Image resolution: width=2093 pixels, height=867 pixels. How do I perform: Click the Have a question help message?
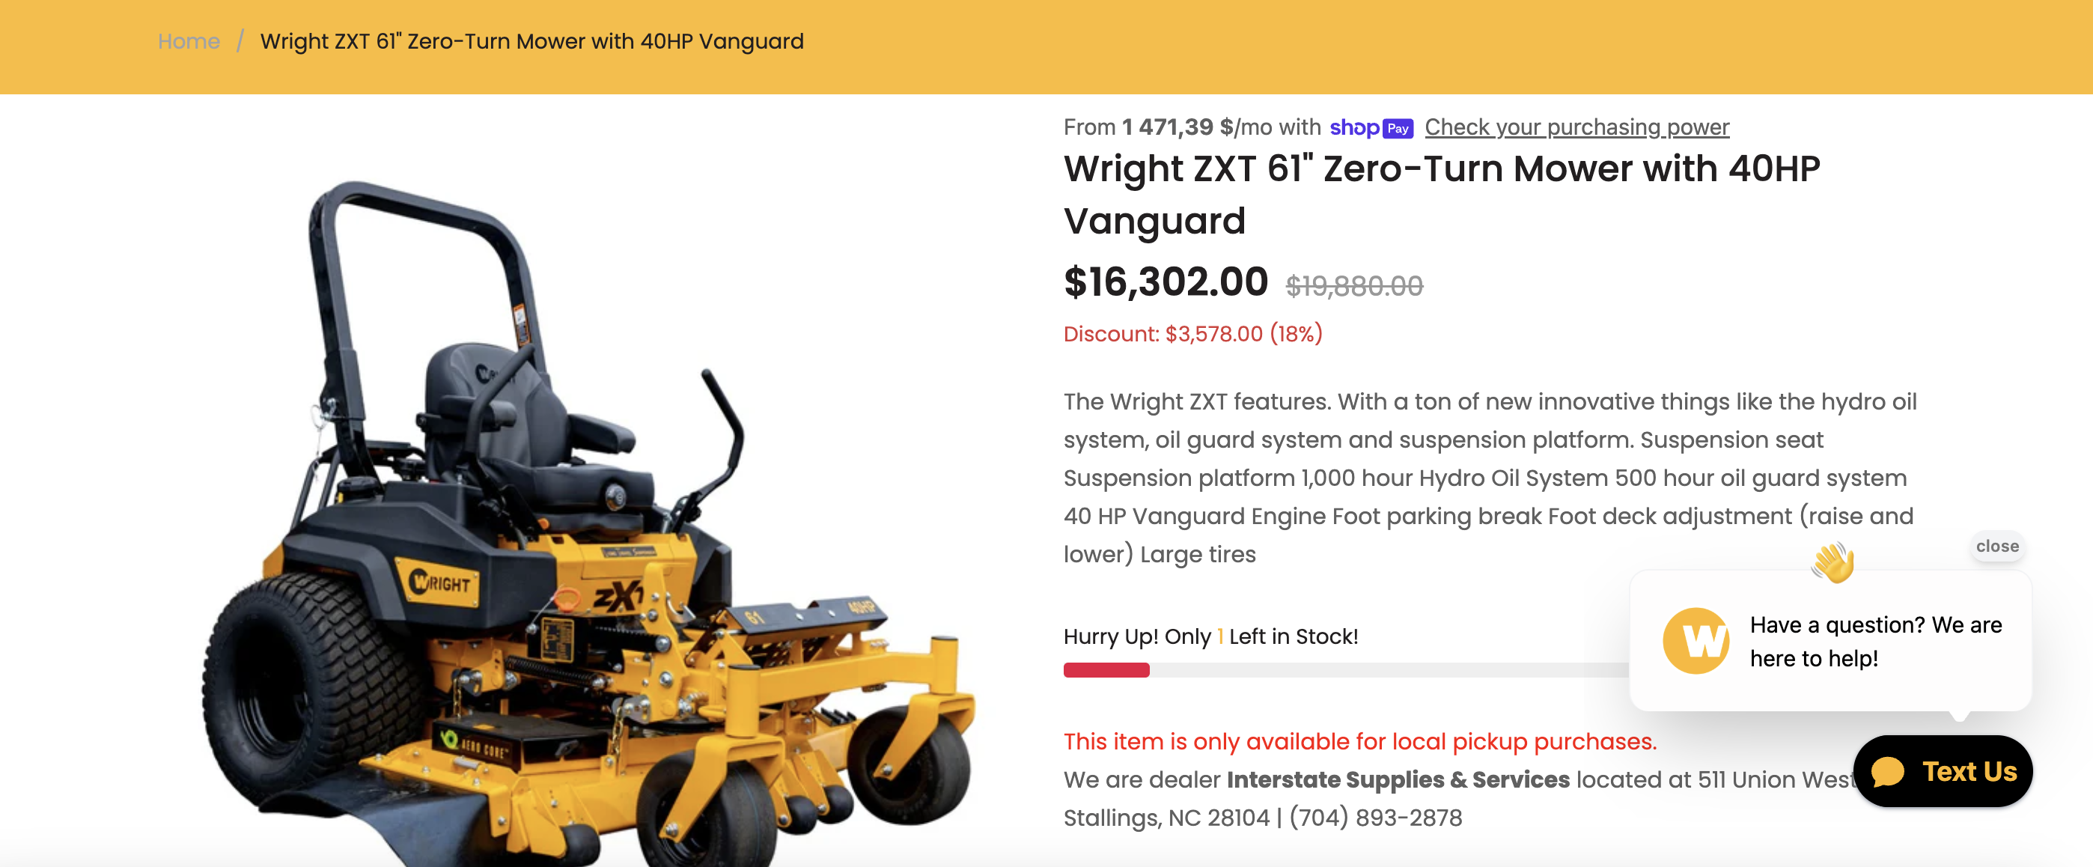pos(1875,641)
